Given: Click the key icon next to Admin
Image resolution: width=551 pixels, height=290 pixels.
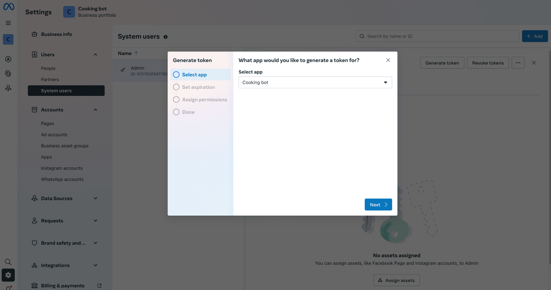Looking at the screenshot, I should (x=123, y=70).
